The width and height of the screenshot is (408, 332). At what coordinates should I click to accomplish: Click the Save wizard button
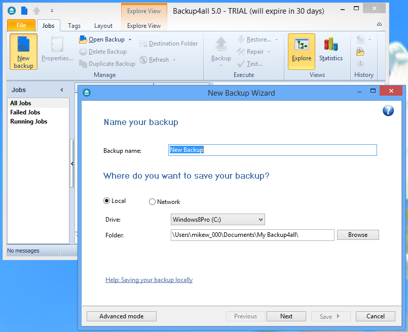coord(330,316)
